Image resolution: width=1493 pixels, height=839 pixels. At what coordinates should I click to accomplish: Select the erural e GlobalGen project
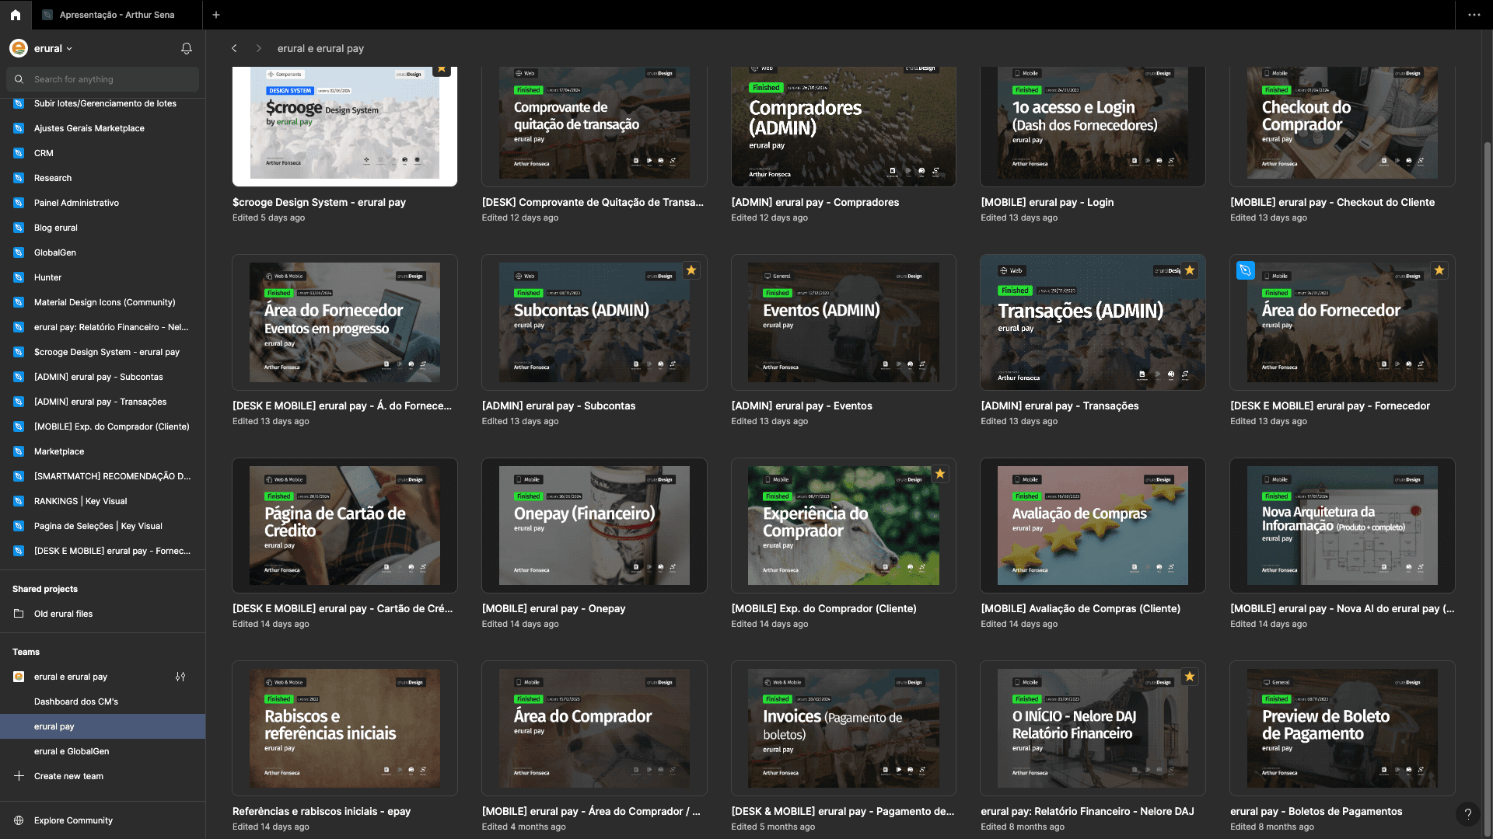tap(72, 751)
